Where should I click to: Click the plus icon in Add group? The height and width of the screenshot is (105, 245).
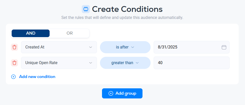click(x=111, y=93)
